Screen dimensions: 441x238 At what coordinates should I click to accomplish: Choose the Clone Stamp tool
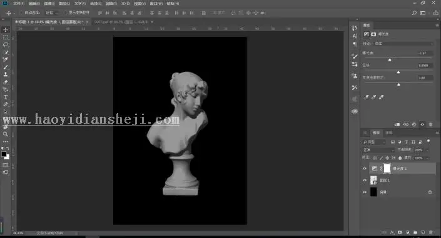click(6, 74)
